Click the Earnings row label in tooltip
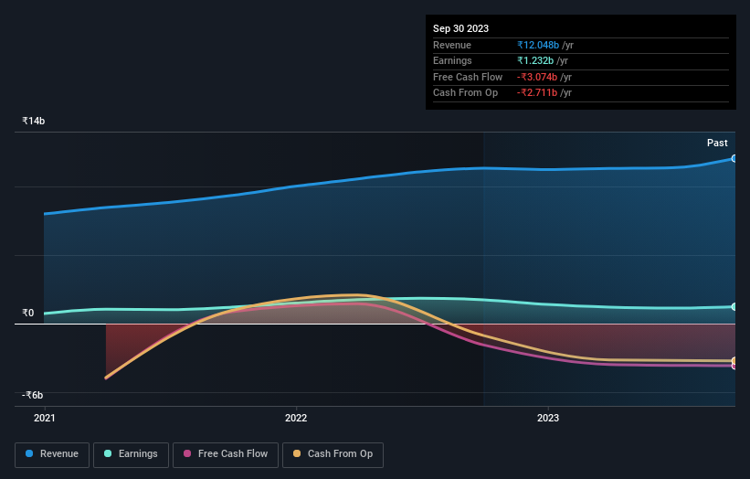This screenshot has height=479, width=750. (452, 60)
